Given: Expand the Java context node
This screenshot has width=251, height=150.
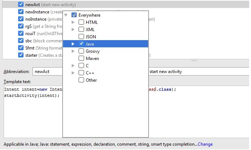Looking at the screenshot, I should click(73, 44).
